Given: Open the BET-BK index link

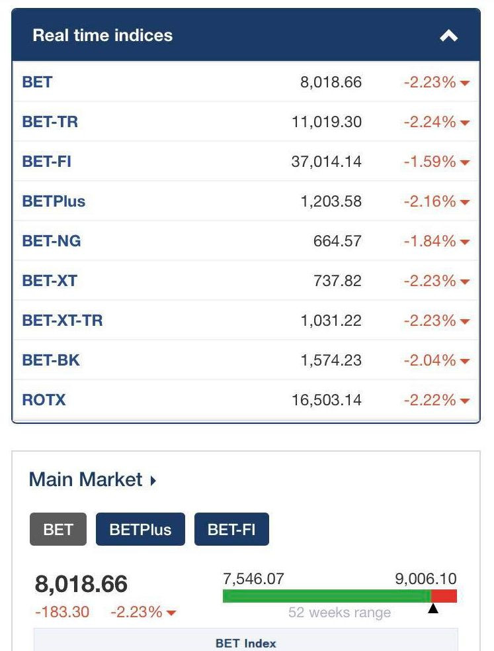Looking at the screenshot, I should coord(51,360).
